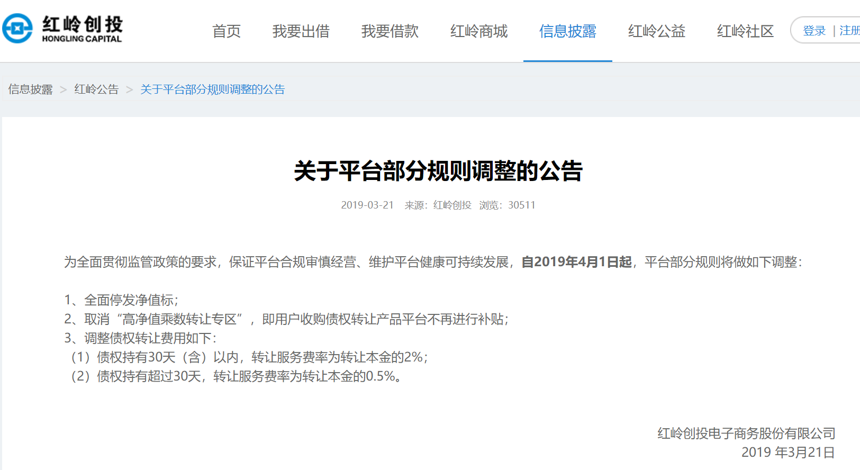Click the line about 转让本金的2% fee

pos(249,357)
